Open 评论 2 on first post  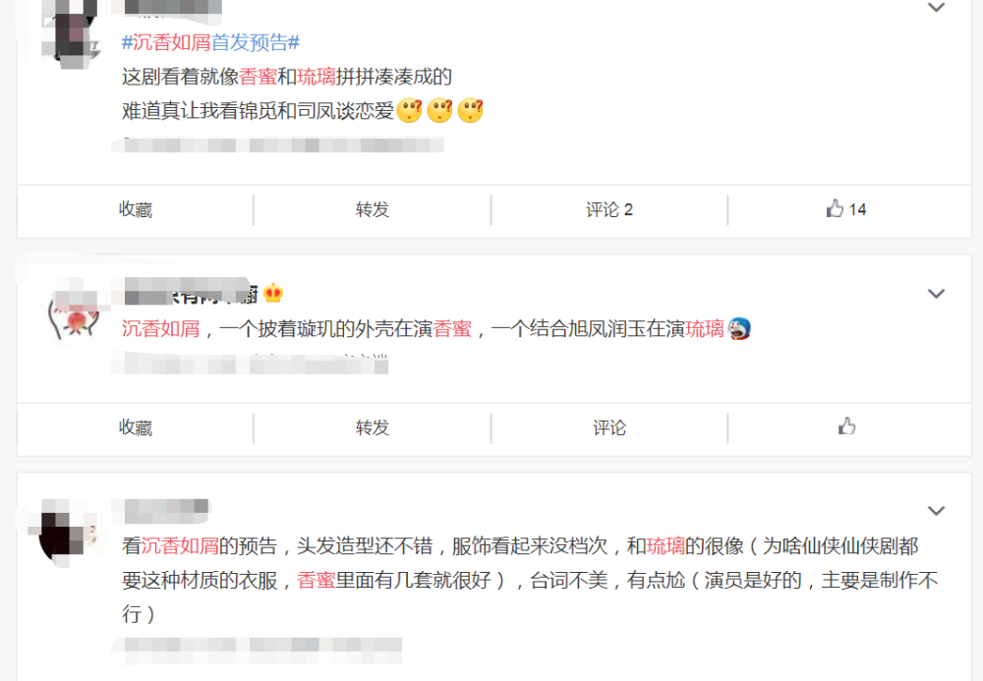(609, 209)
